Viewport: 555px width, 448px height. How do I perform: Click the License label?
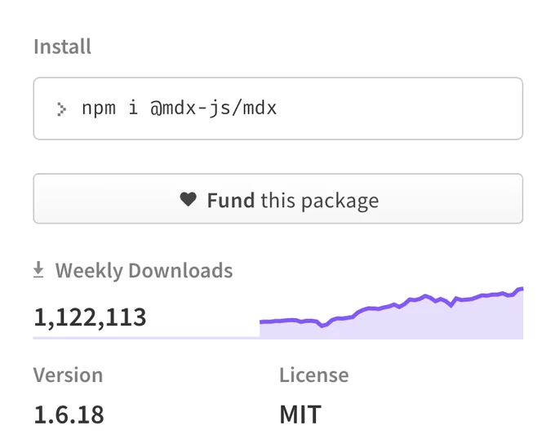click(x=314, y=375)
